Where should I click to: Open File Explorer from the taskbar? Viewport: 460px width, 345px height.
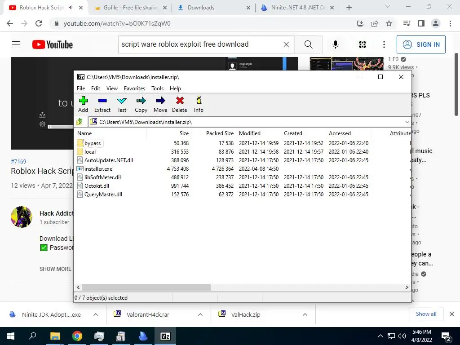click(55, 336)
